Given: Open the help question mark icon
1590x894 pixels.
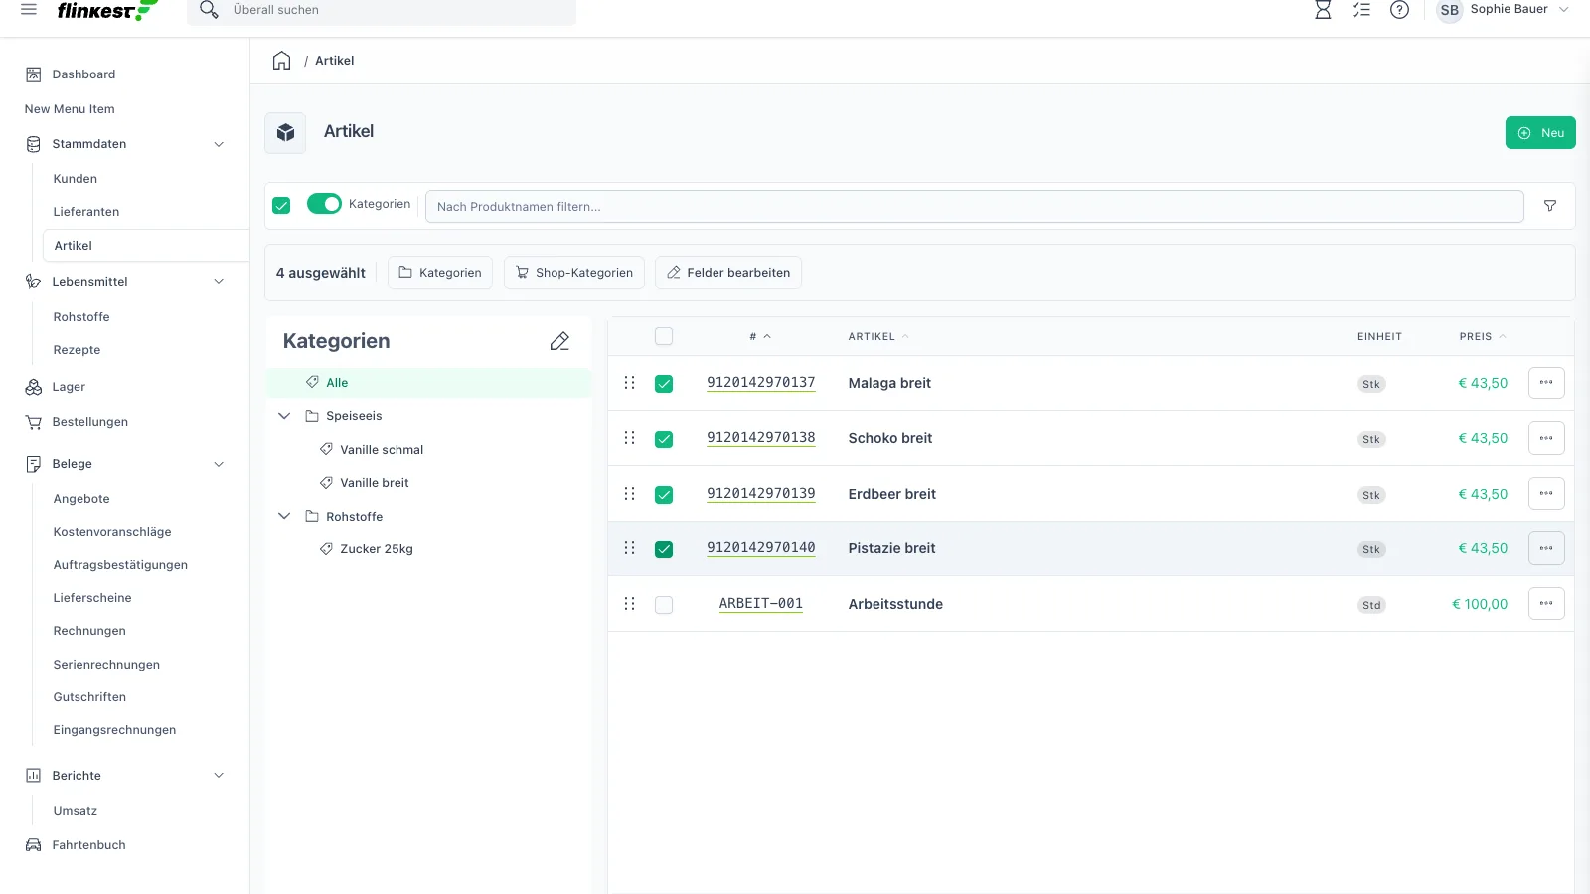Looking at the screenshot, I should click(x=1399, y=10).
